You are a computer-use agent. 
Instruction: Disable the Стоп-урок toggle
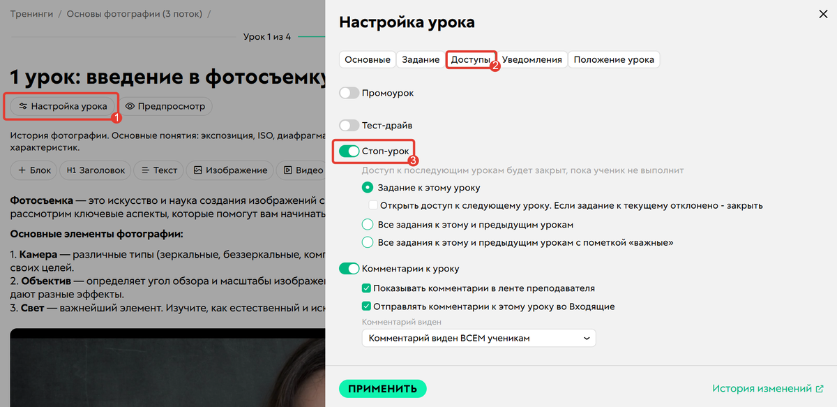[x=349, y=151]
